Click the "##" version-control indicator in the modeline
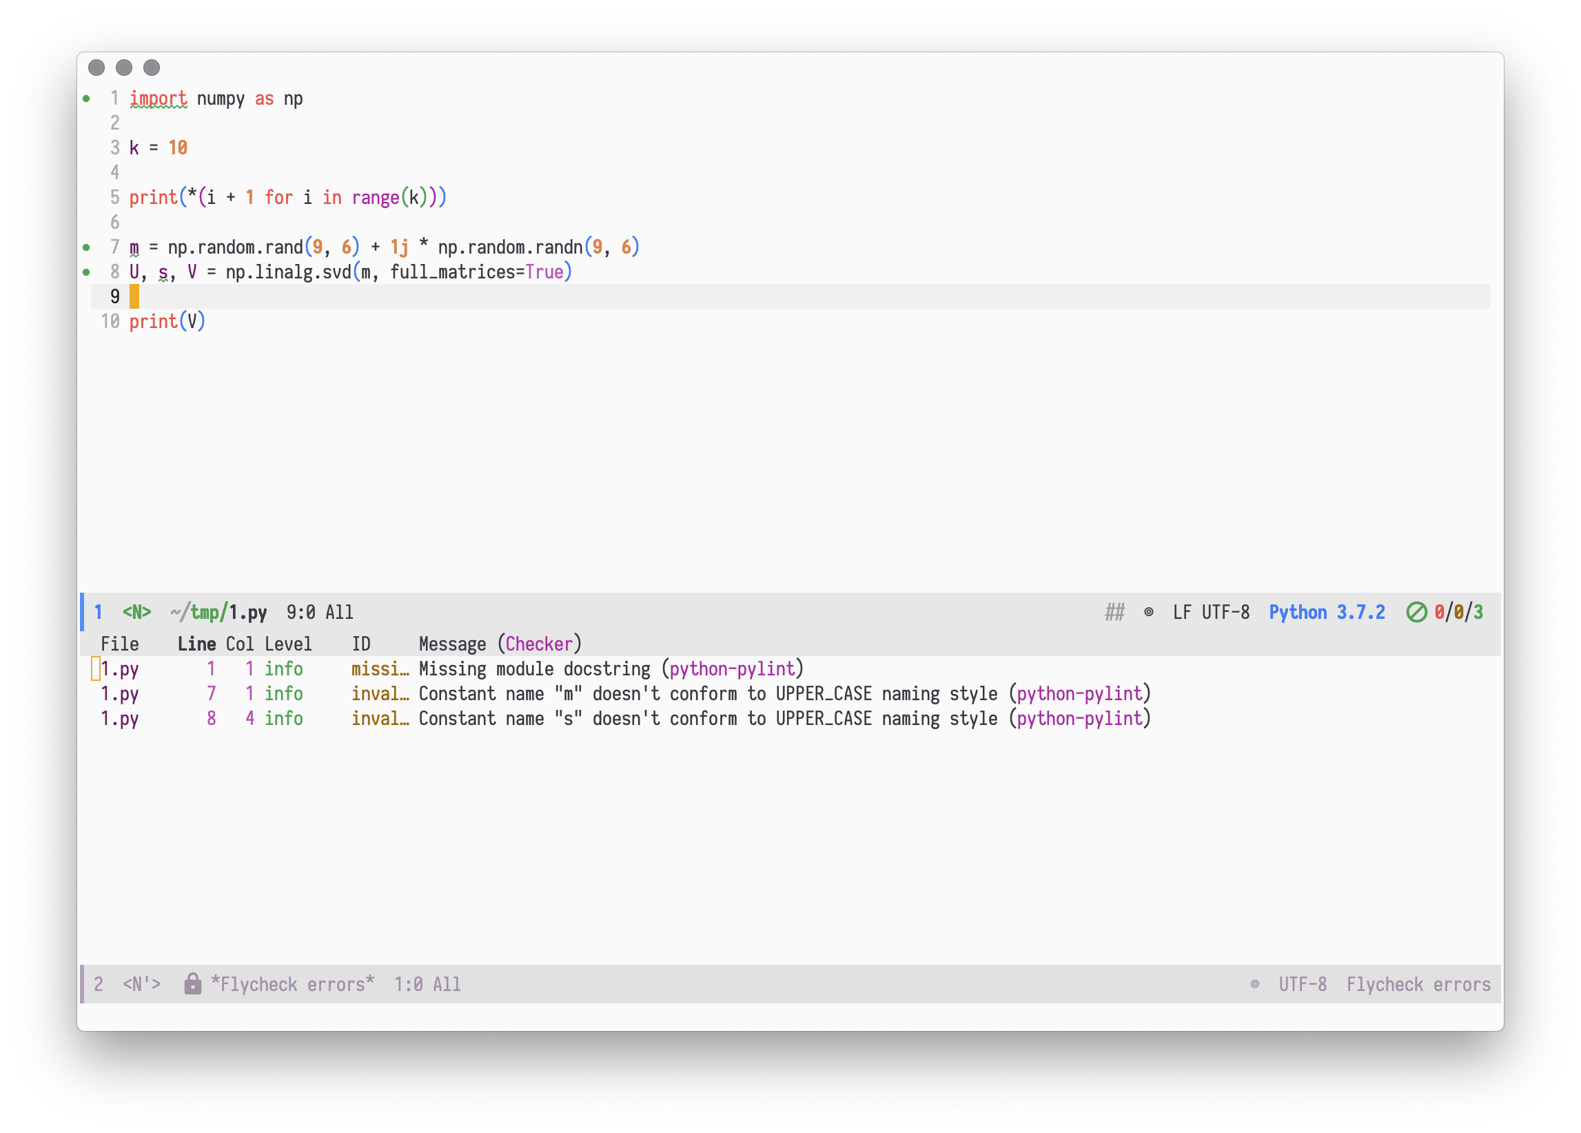 [x=1115, y=612]
